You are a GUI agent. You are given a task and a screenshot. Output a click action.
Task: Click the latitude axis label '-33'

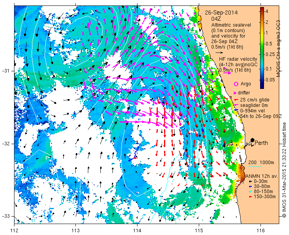coord(6,216)
